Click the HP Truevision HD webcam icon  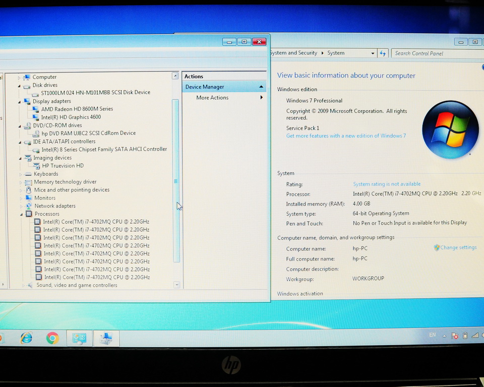click(36, 166)
